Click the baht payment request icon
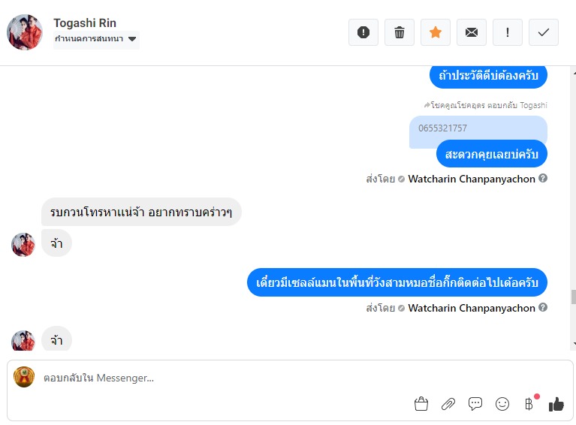This screenshot has width=576, height=425. click(529, 404)
